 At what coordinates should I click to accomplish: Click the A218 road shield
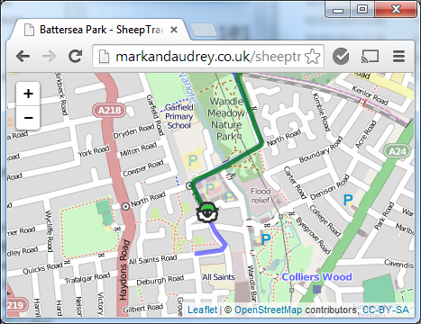click(109, 111)
